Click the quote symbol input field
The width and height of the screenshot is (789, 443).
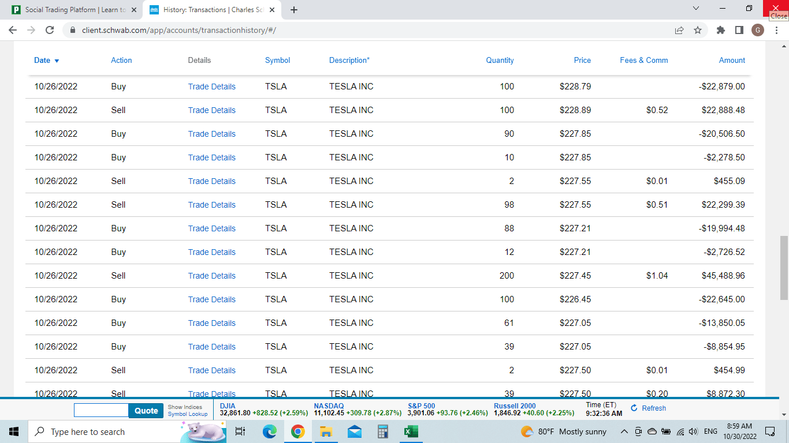coord(101,410)
